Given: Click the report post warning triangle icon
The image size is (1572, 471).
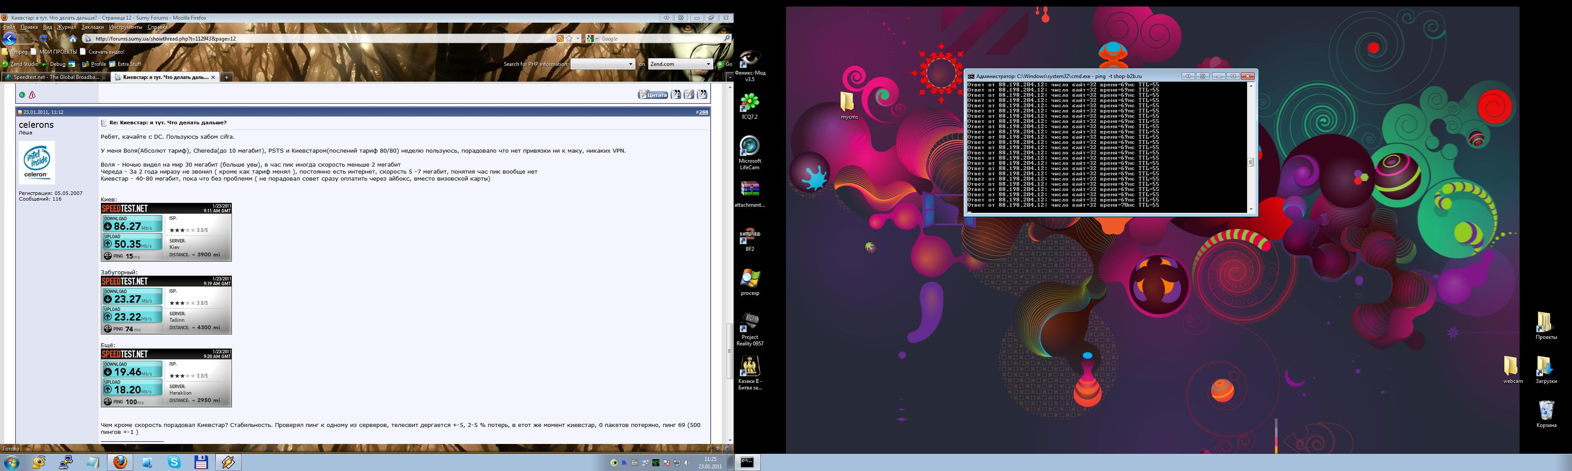Looking at the screenshot, I should (32, 95).
